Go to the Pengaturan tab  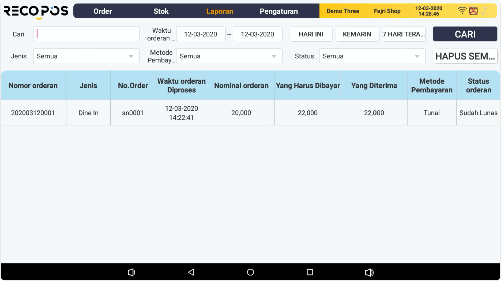click(279, 11)
